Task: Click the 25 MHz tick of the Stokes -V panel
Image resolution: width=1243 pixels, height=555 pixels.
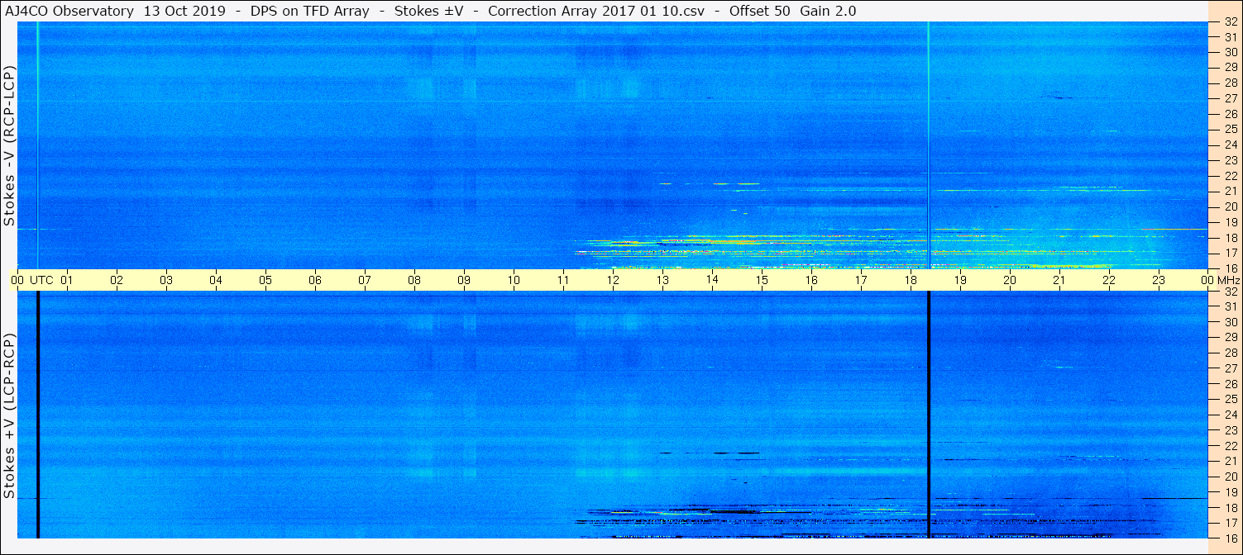Action: click(x=1231, y=130)
